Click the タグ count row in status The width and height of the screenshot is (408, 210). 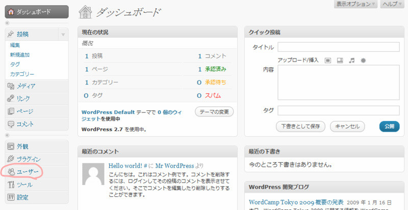(x=93, y=96)
